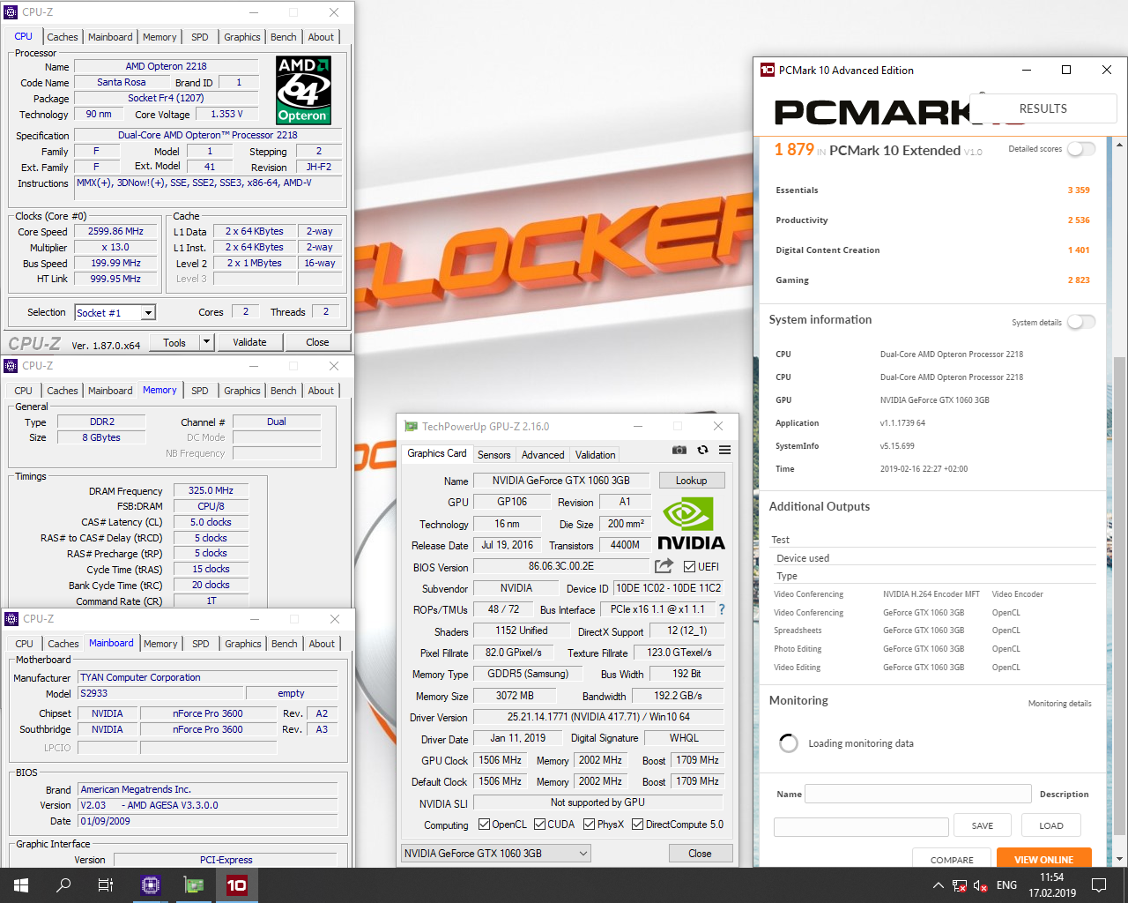Image resolution: width=1128 pixels, height=903 pixels.
Task: Click the PCMark vertical scrollbar thumb
Action: point(1120,594)
